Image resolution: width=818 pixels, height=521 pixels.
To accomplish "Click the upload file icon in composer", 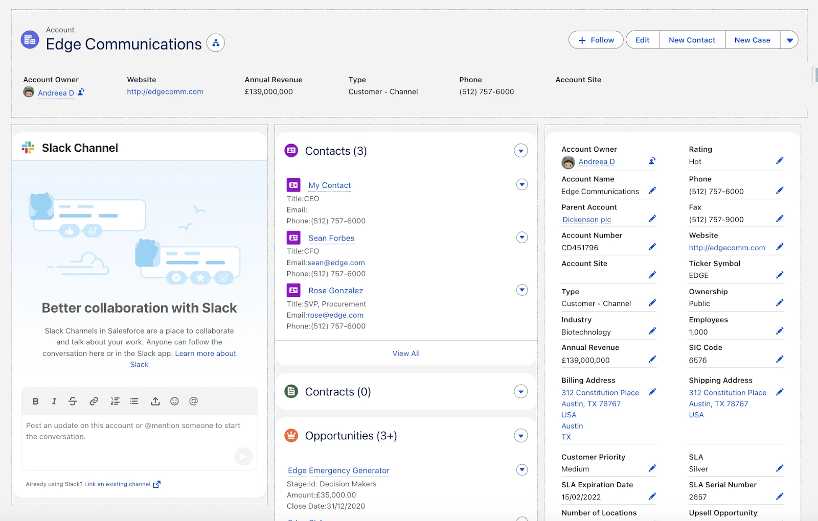I will point(155,401).
